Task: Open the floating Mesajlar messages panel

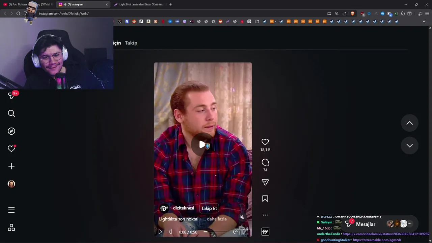Action: pyautogui.click(x=366, y=224)
